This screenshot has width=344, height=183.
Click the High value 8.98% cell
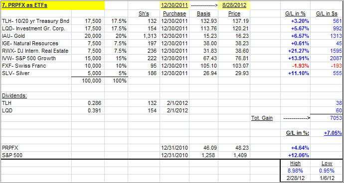pos(295,171)
